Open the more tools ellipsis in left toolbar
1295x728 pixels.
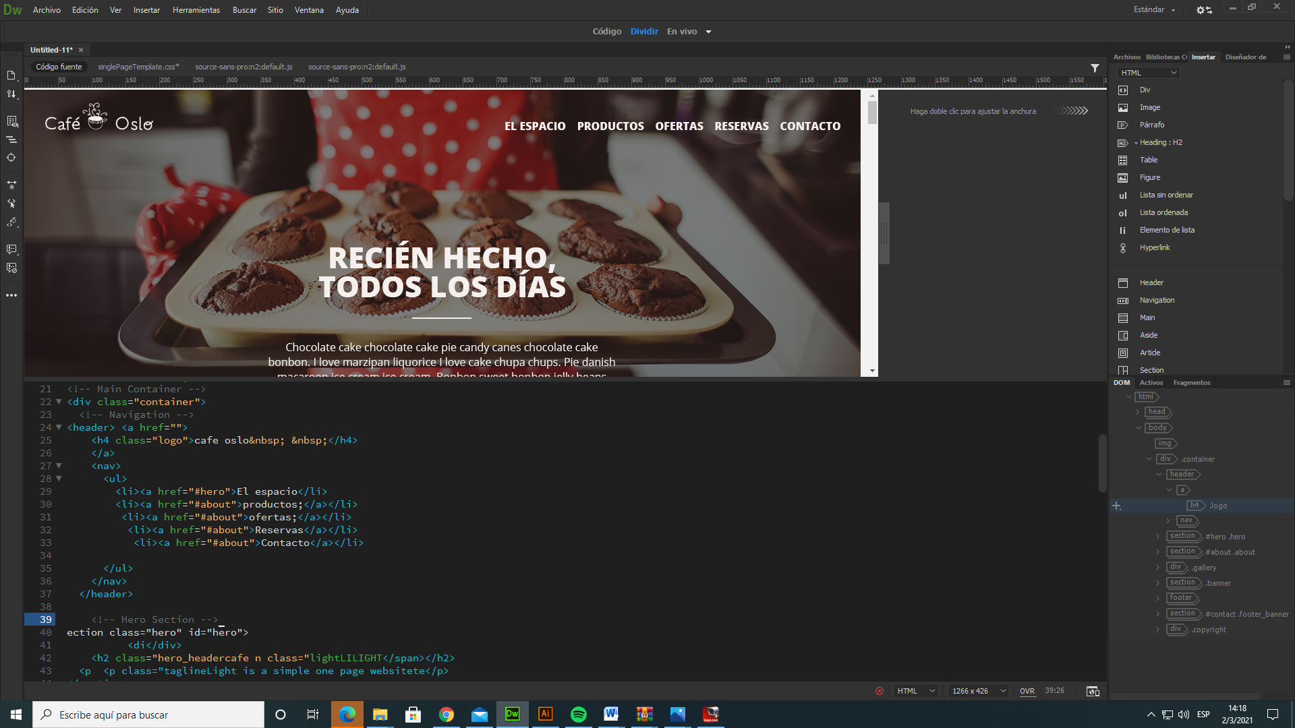(11, 295)
